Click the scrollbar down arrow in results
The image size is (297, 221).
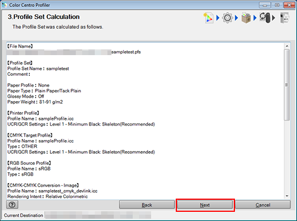pos(287,196)
